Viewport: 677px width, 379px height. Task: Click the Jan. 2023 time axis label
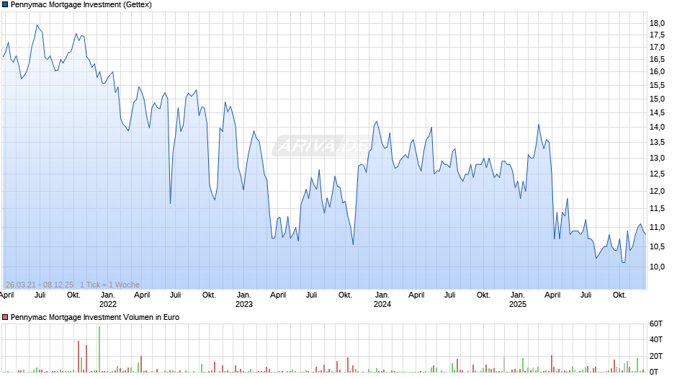coord(244,300)
